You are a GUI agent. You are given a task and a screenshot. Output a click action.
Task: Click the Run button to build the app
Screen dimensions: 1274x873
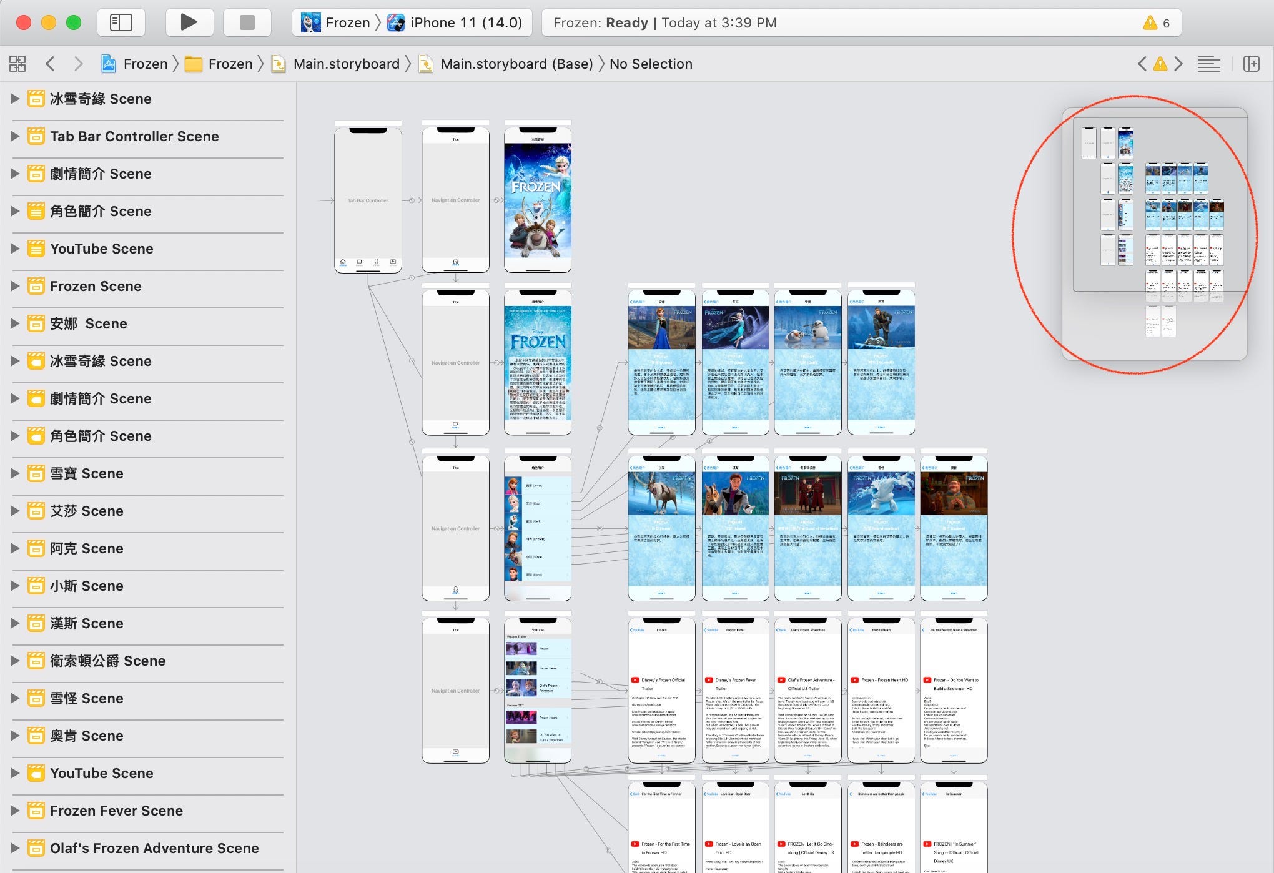pos(189,22)
